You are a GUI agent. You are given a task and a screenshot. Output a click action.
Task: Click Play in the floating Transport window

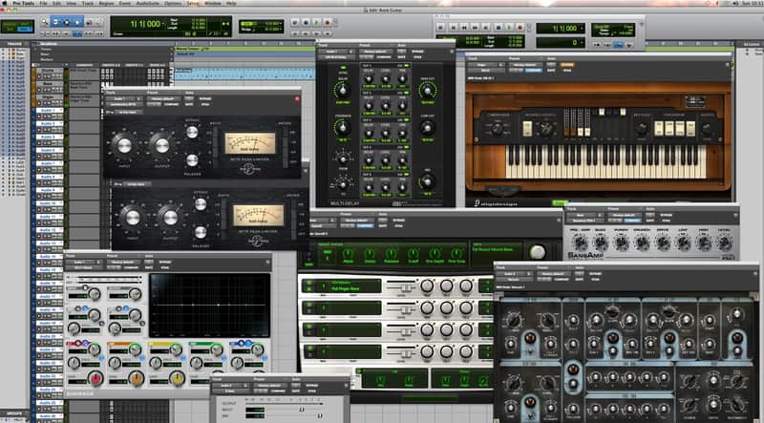click(509, 28)
